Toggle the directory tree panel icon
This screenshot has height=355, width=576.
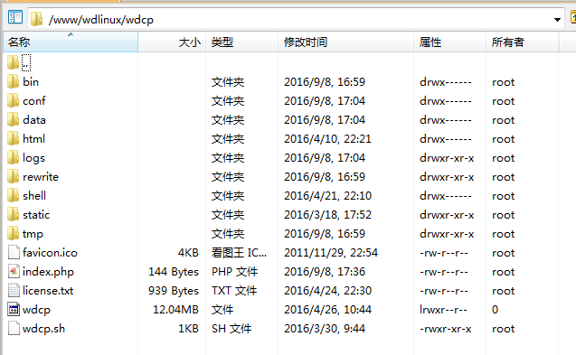point(15,18)
